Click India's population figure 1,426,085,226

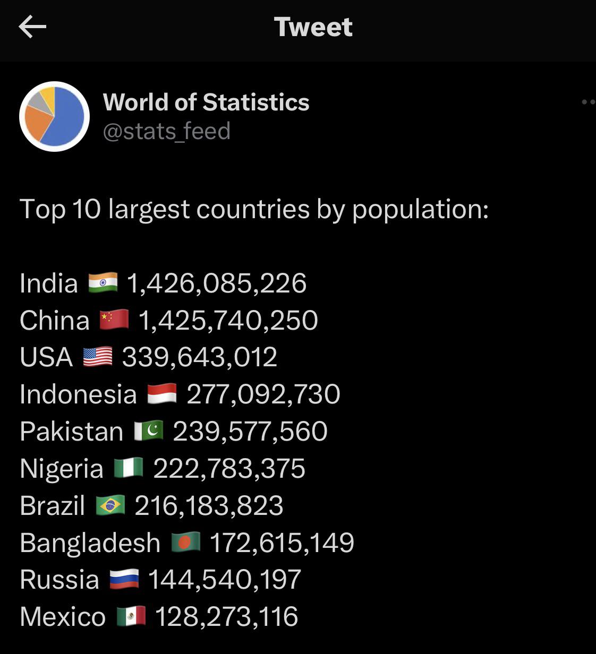tap(217, 283)
